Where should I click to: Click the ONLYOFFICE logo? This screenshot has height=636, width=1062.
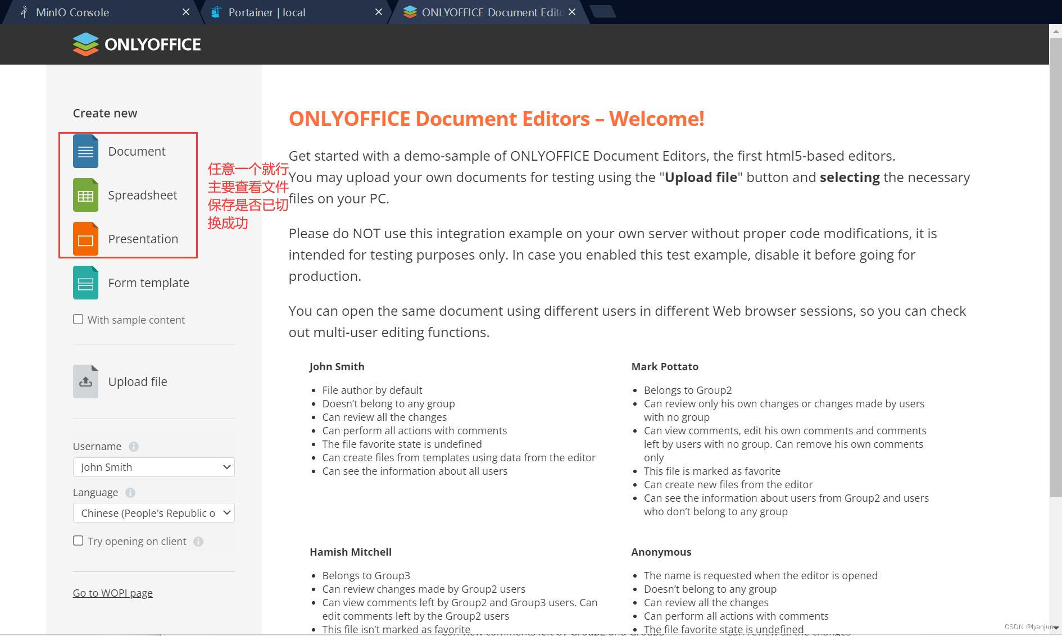point(137,44)
